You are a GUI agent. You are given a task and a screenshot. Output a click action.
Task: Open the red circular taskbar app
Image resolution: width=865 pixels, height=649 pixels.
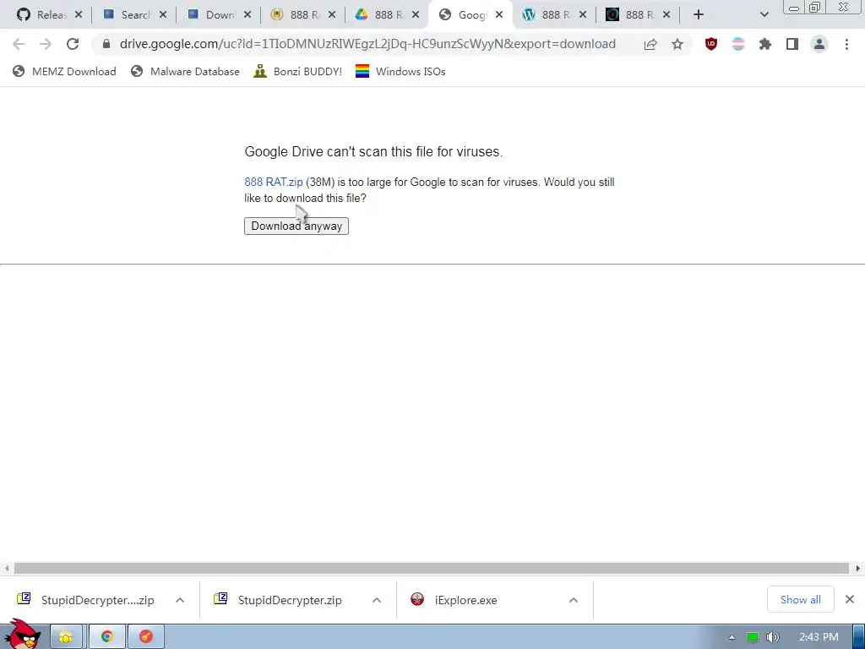[145, 637]
